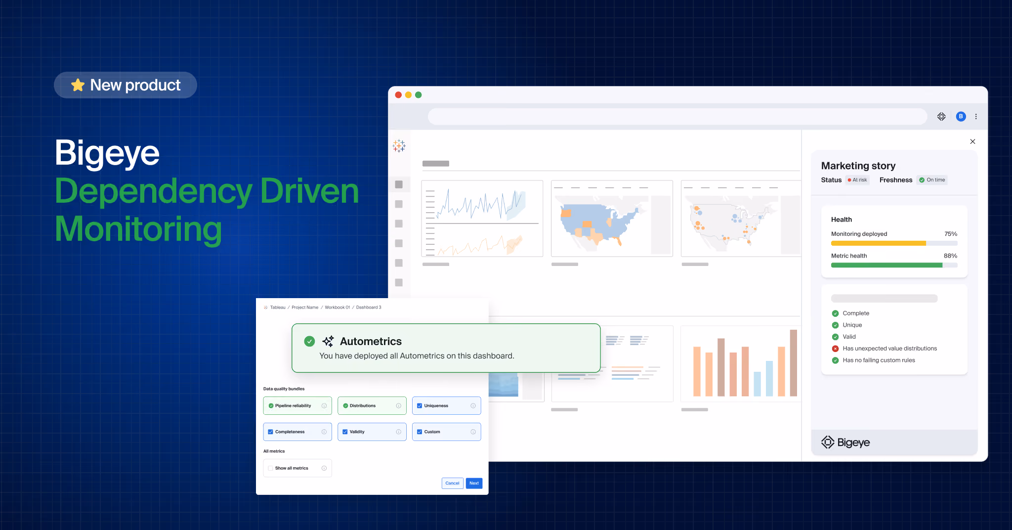Click the Autometrics banner title
Image resolution: width=1012 pixels, height=530 pixels.
[371, 341]
